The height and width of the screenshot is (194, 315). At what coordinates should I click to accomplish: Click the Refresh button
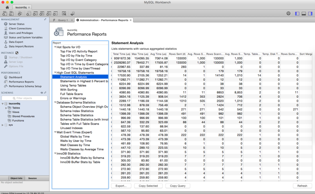[302, 186]
